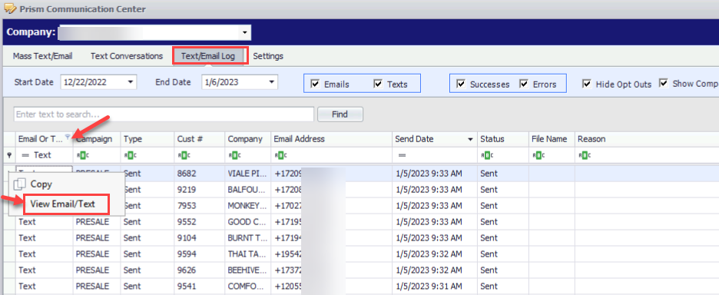This screenshot has width=719, height=295.
Task: Click the Copy icon in context menu
Action: 20,184
